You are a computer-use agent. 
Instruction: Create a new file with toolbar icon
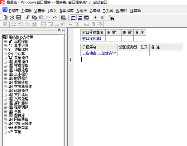coord(6,17)
